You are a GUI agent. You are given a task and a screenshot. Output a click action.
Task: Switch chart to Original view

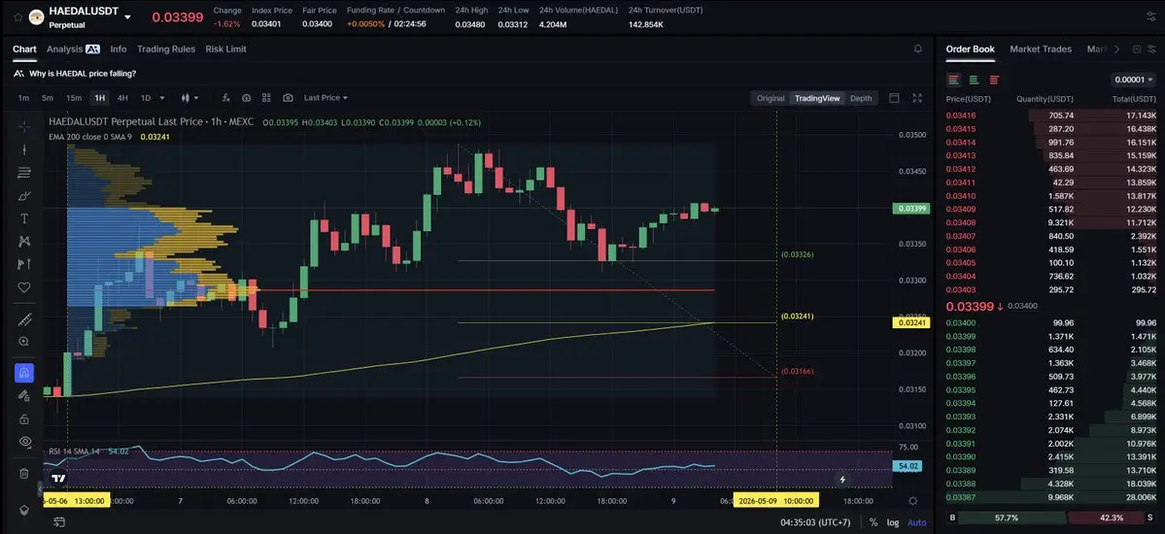(771, 98)
